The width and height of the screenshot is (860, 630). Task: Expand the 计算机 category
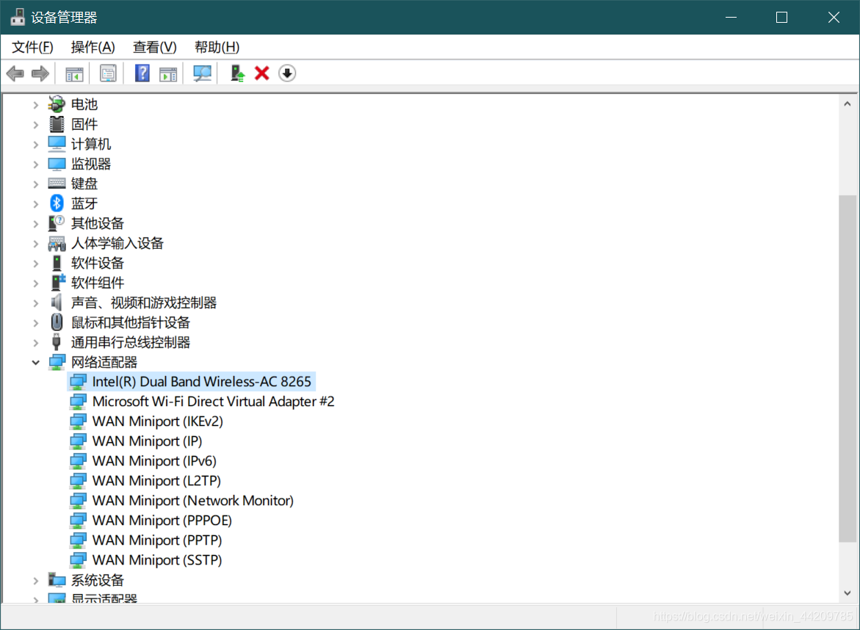click(x=36, y=145)
